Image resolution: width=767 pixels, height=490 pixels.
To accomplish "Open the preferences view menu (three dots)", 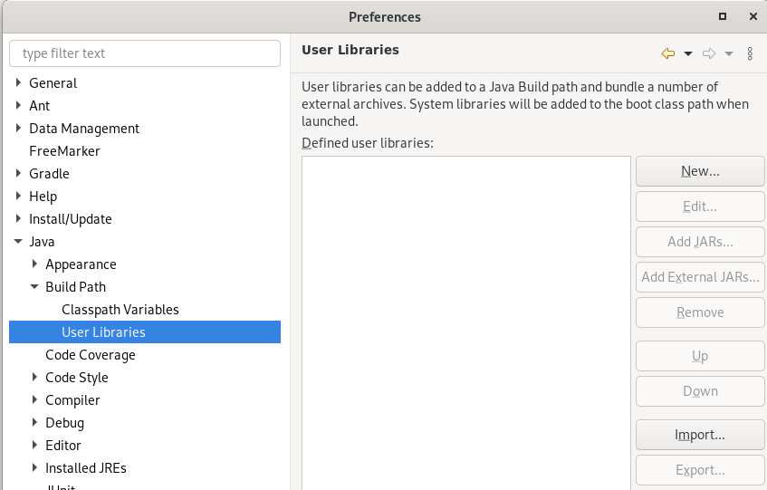I will pos(750,53).
